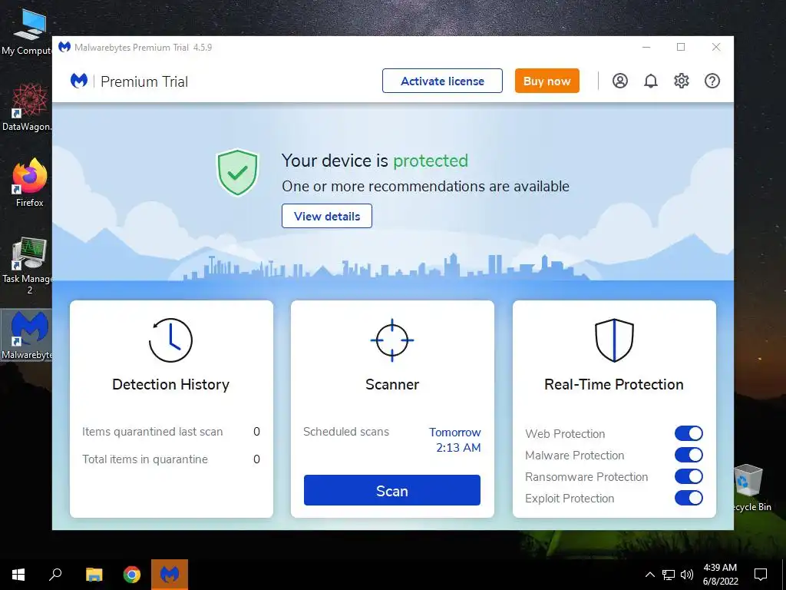Image resolution: width=786 pixels, height=590 pixels.
Task: Open Chrome from the taskbar
Action: coord(132,575)
